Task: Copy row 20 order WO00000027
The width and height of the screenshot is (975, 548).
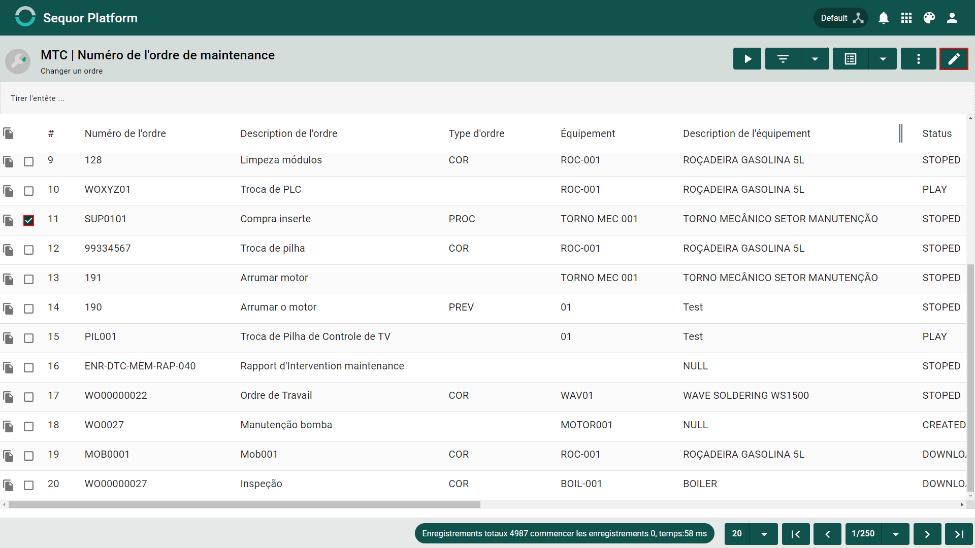Action: coord(8,485)
